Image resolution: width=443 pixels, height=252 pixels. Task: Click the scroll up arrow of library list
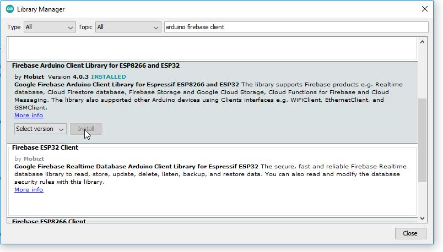(423, 42)
